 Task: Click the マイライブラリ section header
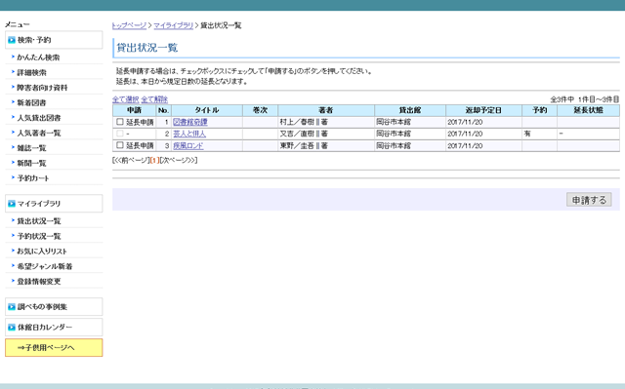(x=54, y=204)
